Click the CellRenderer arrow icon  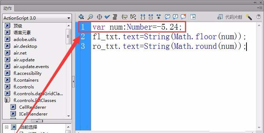[x=13, y=107]
